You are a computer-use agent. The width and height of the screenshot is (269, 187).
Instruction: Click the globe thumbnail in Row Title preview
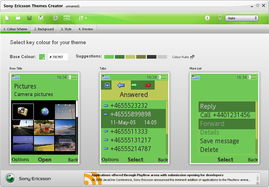coord(44,111)
